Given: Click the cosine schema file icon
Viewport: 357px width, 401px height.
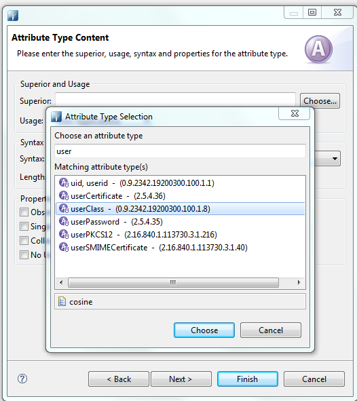Looking at the screenshot, I should [62, 301].
